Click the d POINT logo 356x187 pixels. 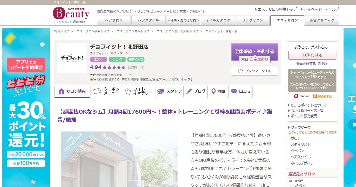pyautogui.click(x=301, y=96)
